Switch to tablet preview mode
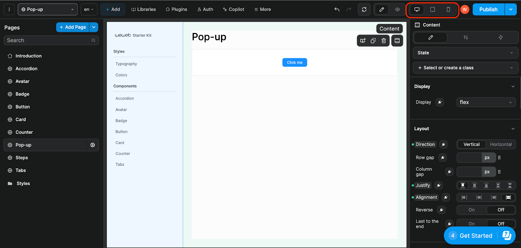 [x=432, y=9]
